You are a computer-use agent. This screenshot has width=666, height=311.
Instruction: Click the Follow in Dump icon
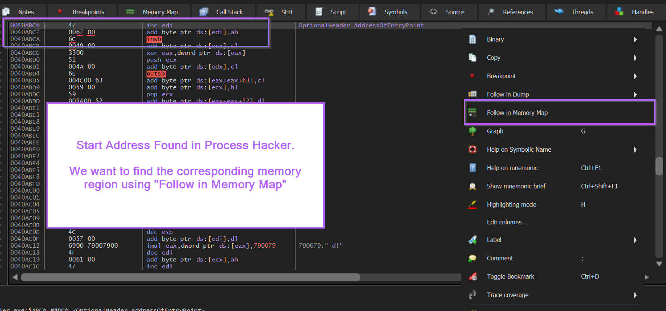(472, 94)
